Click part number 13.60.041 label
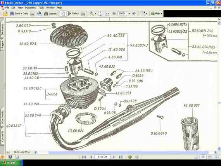This screenshot has height=166, width=221. pyautogui.click(x=31, y=104)
